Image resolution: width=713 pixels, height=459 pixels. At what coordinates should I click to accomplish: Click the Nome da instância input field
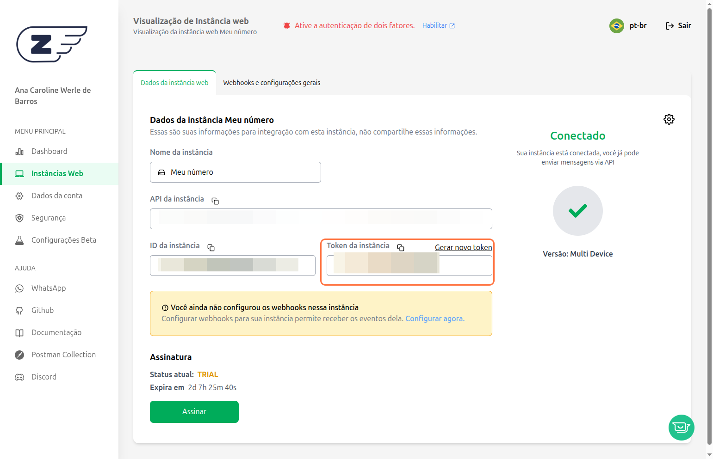(235, 172)
